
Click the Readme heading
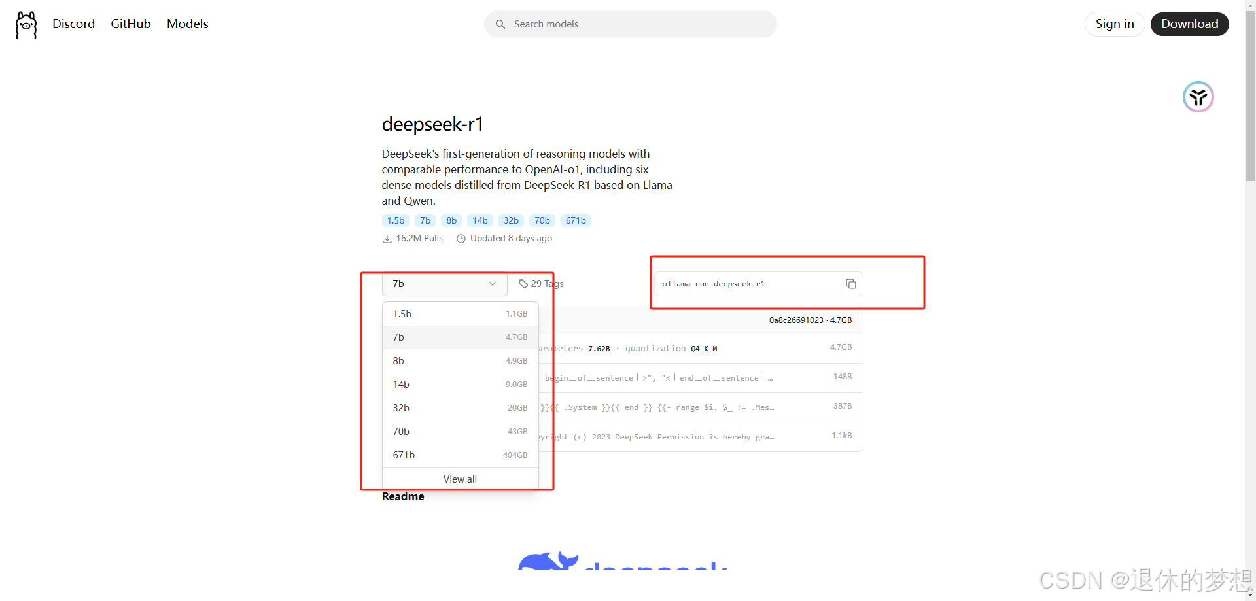(403, 496)
